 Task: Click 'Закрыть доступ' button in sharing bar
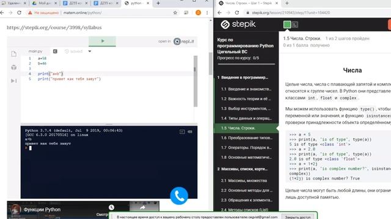[298, 217]
